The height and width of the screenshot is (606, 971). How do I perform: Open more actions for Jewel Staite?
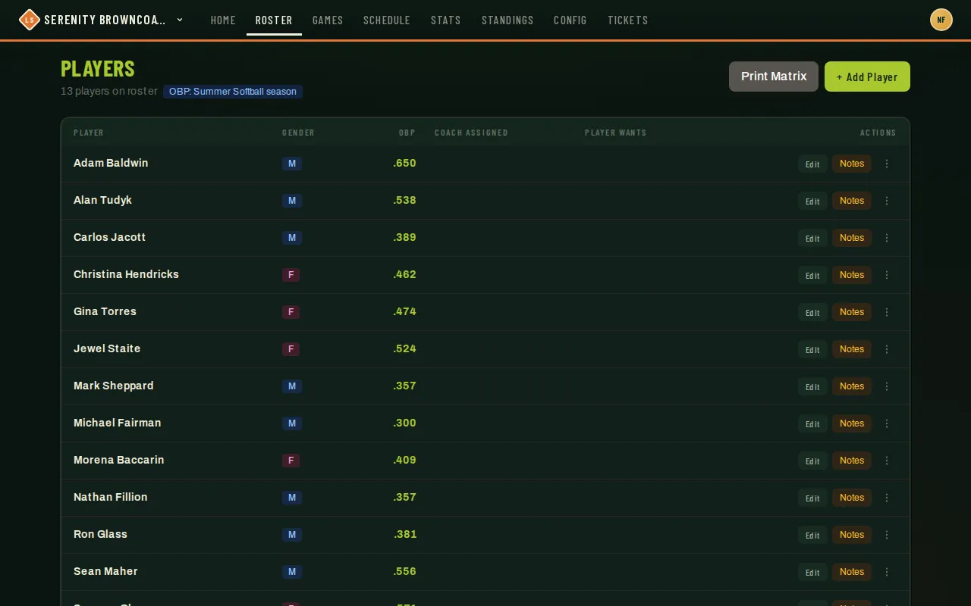(x=887, y=349)
